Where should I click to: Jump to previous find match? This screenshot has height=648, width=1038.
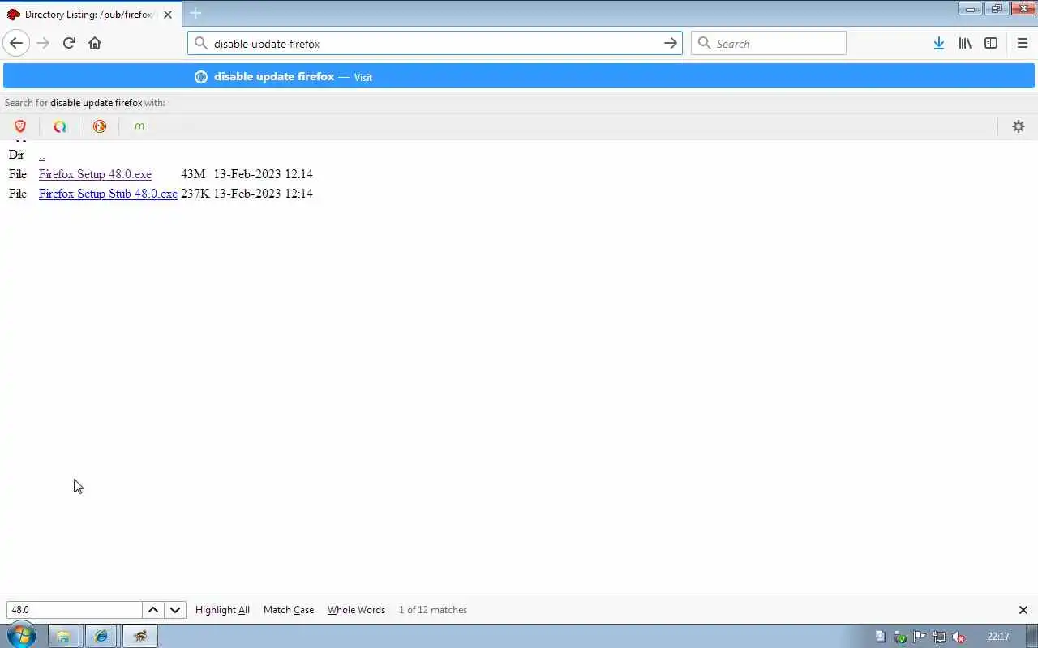pos(152,610)
